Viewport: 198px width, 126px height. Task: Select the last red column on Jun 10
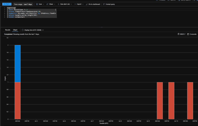coord(190,101)
